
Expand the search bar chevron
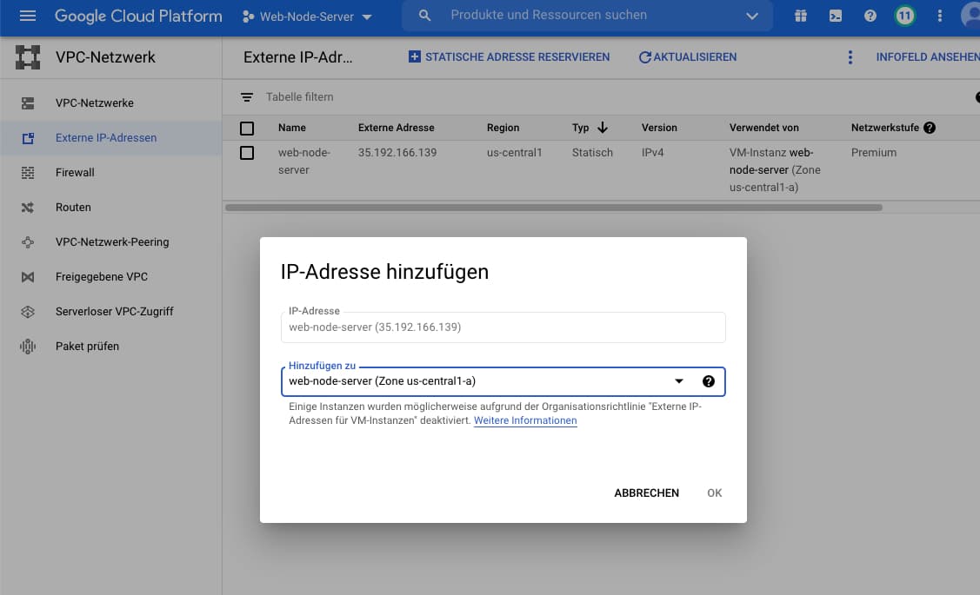coord(753,15)
